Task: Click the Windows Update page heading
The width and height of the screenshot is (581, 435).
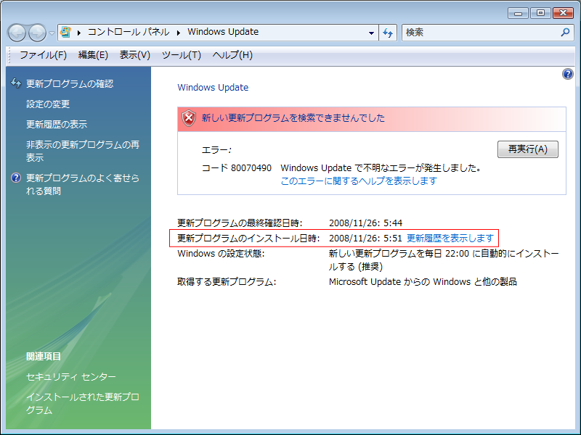Action: point(213,88)
